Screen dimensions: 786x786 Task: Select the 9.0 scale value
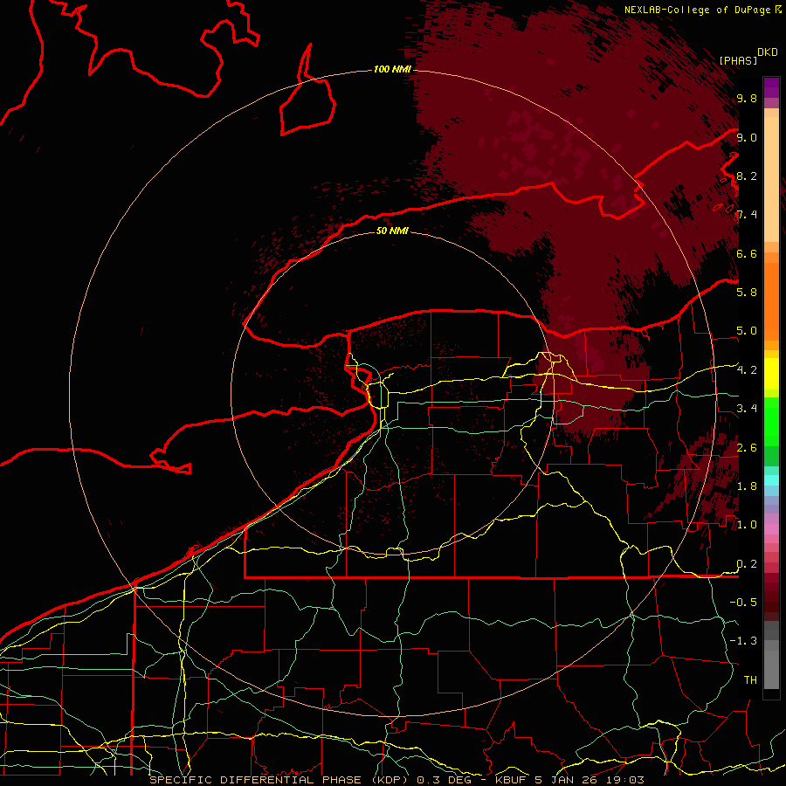coord(747,137)
